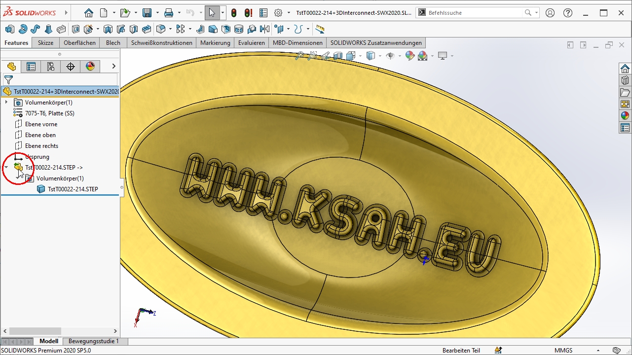The height and width of the screenshot is (355, 632).
Task: Open the Oberflächen ribbon tab
Action: pos(79,43)
